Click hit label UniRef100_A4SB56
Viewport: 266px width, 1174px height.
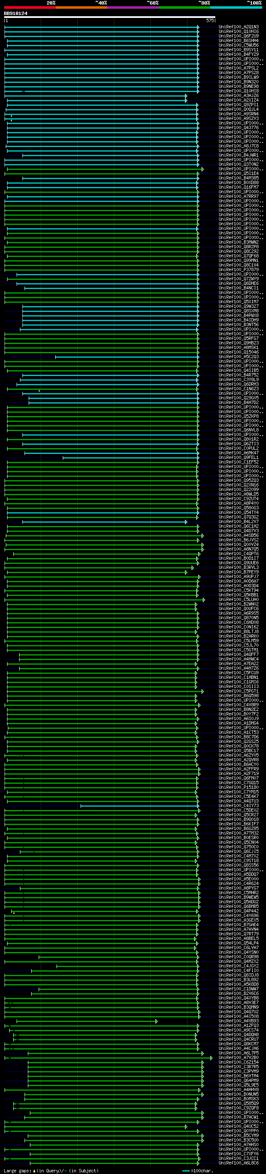[x=239, y=535]
